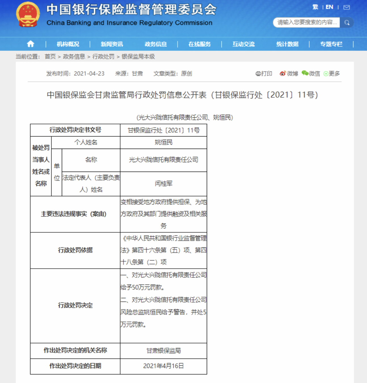Share to Weibo via 微博 icon
Screen dimensions: 367x383
pos(289,74)
